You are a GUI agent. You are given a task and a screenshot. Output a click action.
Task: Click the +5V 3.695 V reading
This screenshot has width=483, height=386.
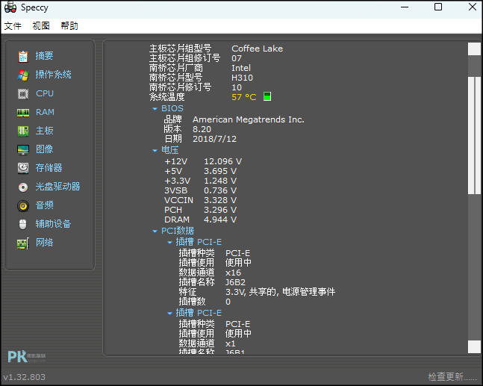click(201, 171)
